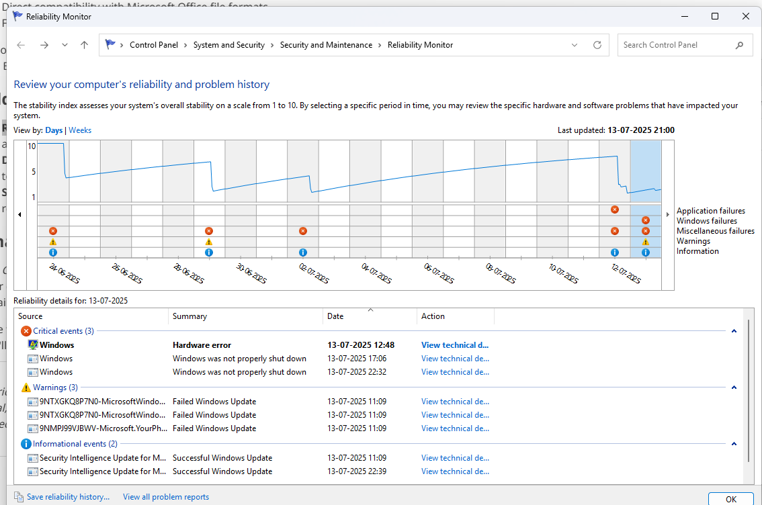Click the search magnifier icon
762x505 pixels.
[739, 45]
